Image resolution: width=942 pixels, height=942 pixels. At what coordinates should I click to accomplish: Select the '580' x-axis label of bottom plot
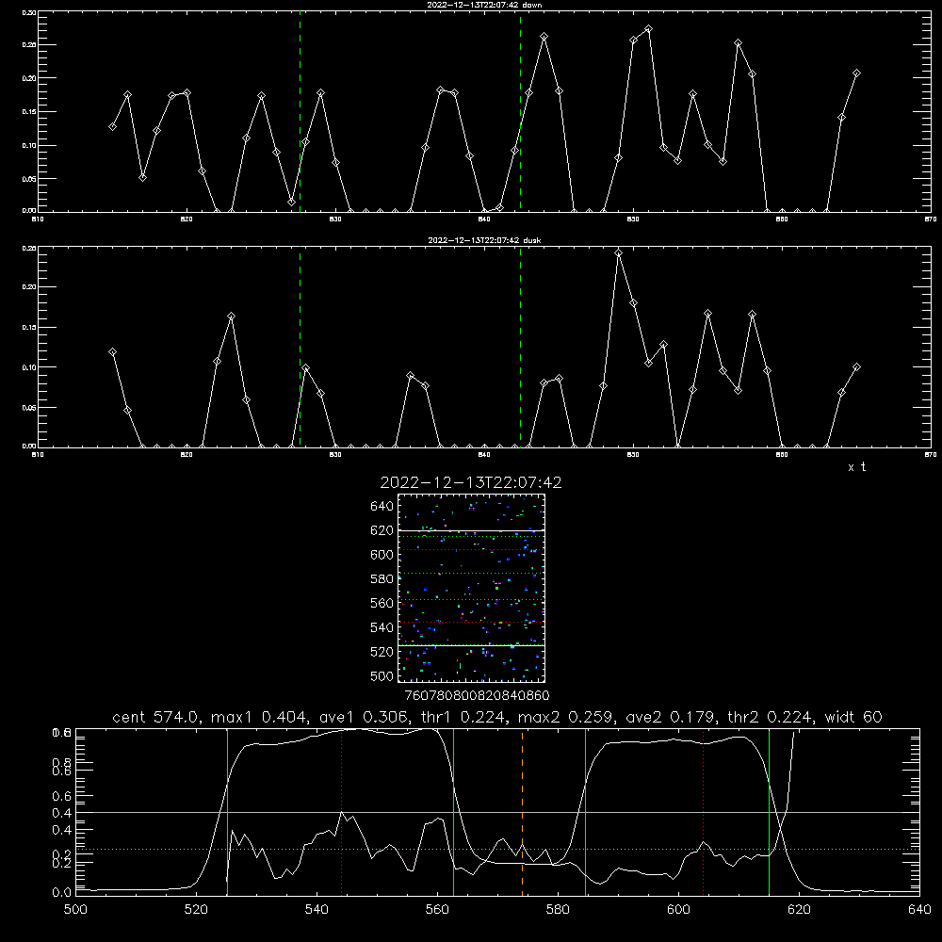pos(558,910)
